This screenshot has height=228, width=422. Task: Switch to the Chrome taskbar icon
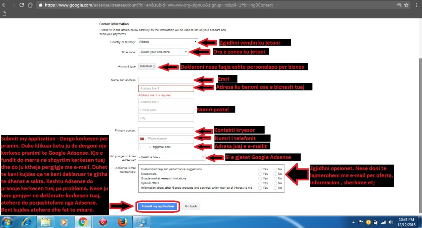(x=83, y=222)
